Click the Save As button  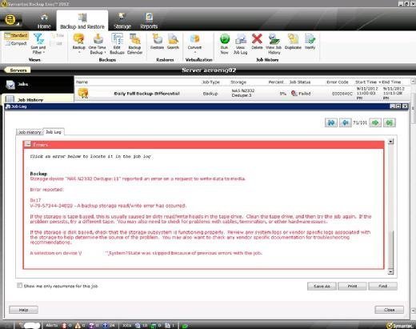[x=322, y=286]
